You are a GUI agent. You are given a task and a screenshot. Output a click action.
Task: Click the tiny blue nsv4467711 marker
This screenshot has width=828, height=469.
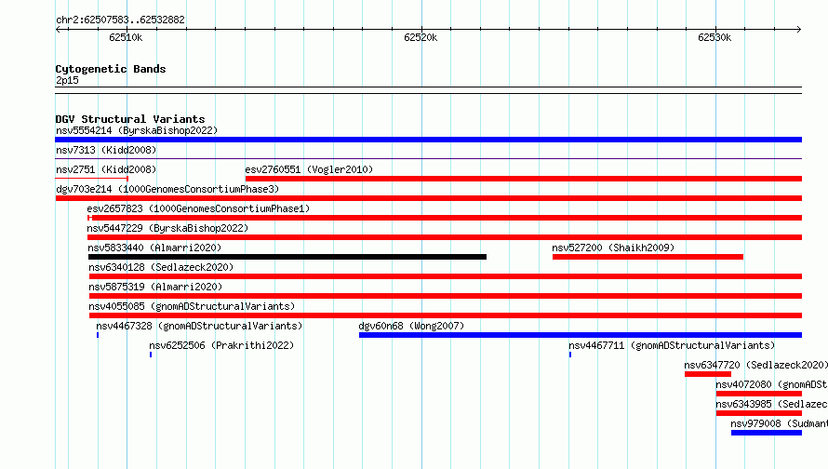tap(570, 355)
